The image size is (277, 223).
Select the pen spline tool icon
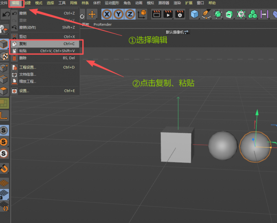click(x=207, y=15)
